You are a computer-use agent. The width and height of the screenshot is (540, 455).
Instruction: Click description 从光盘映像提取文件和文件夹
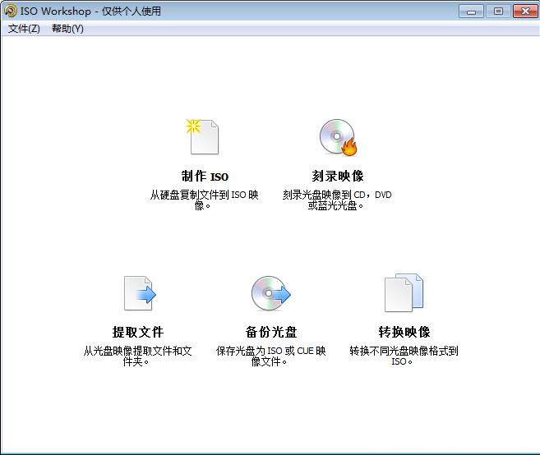tap(137, 356)
